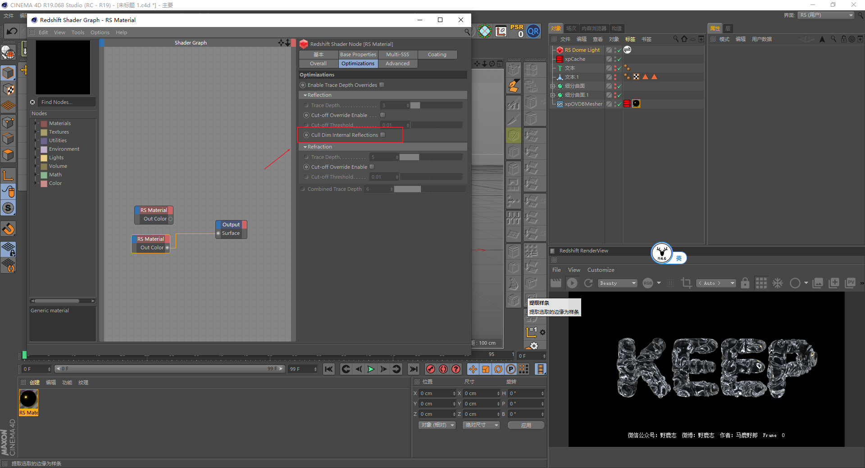The image size is (865, 468).
Task: Open the Beauty AOV dropdown
Action: (618, 283)
